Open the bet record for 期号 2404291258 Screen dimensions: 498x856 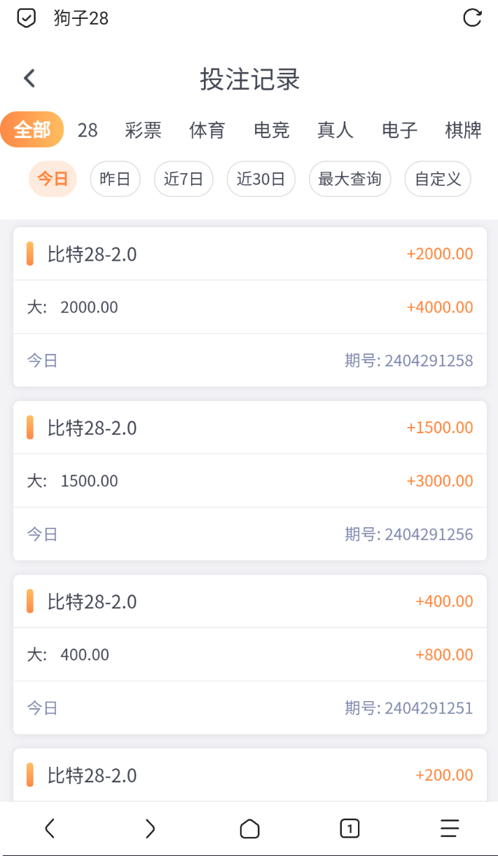(x=250, y=307)
